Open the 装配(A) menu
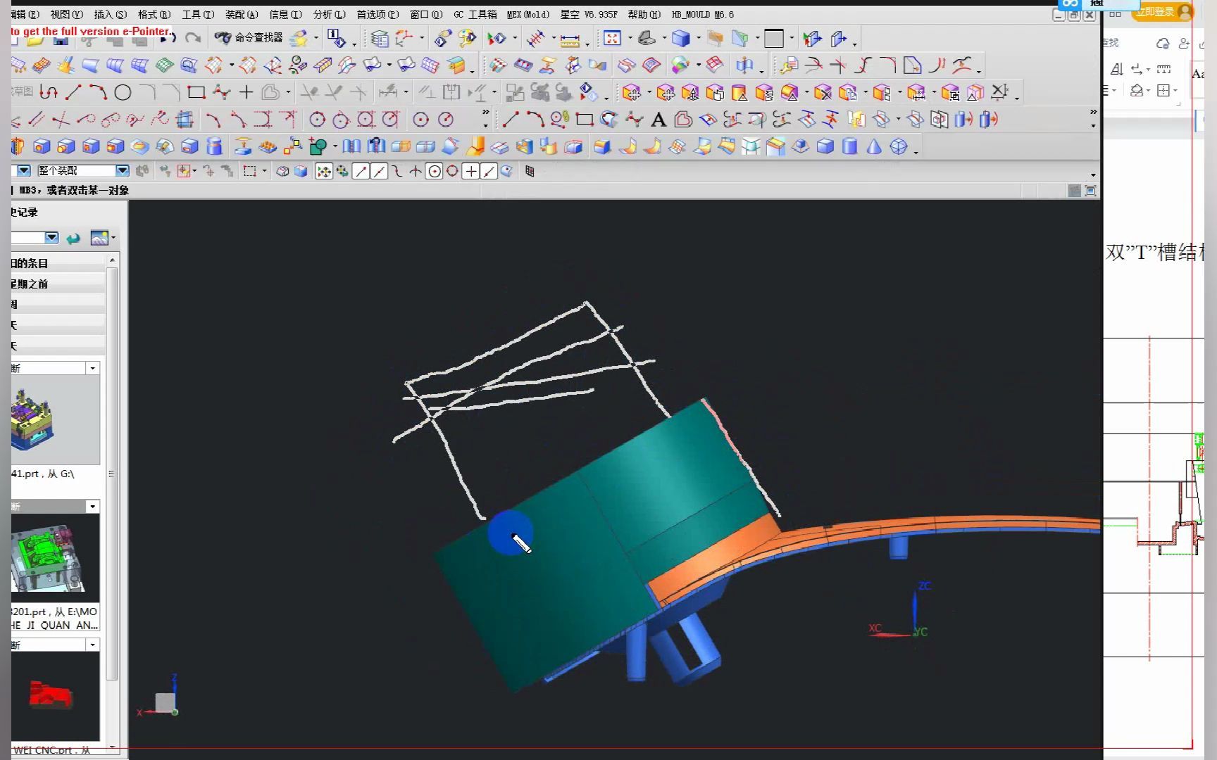 pyautogui.click(x=242, y=14)
